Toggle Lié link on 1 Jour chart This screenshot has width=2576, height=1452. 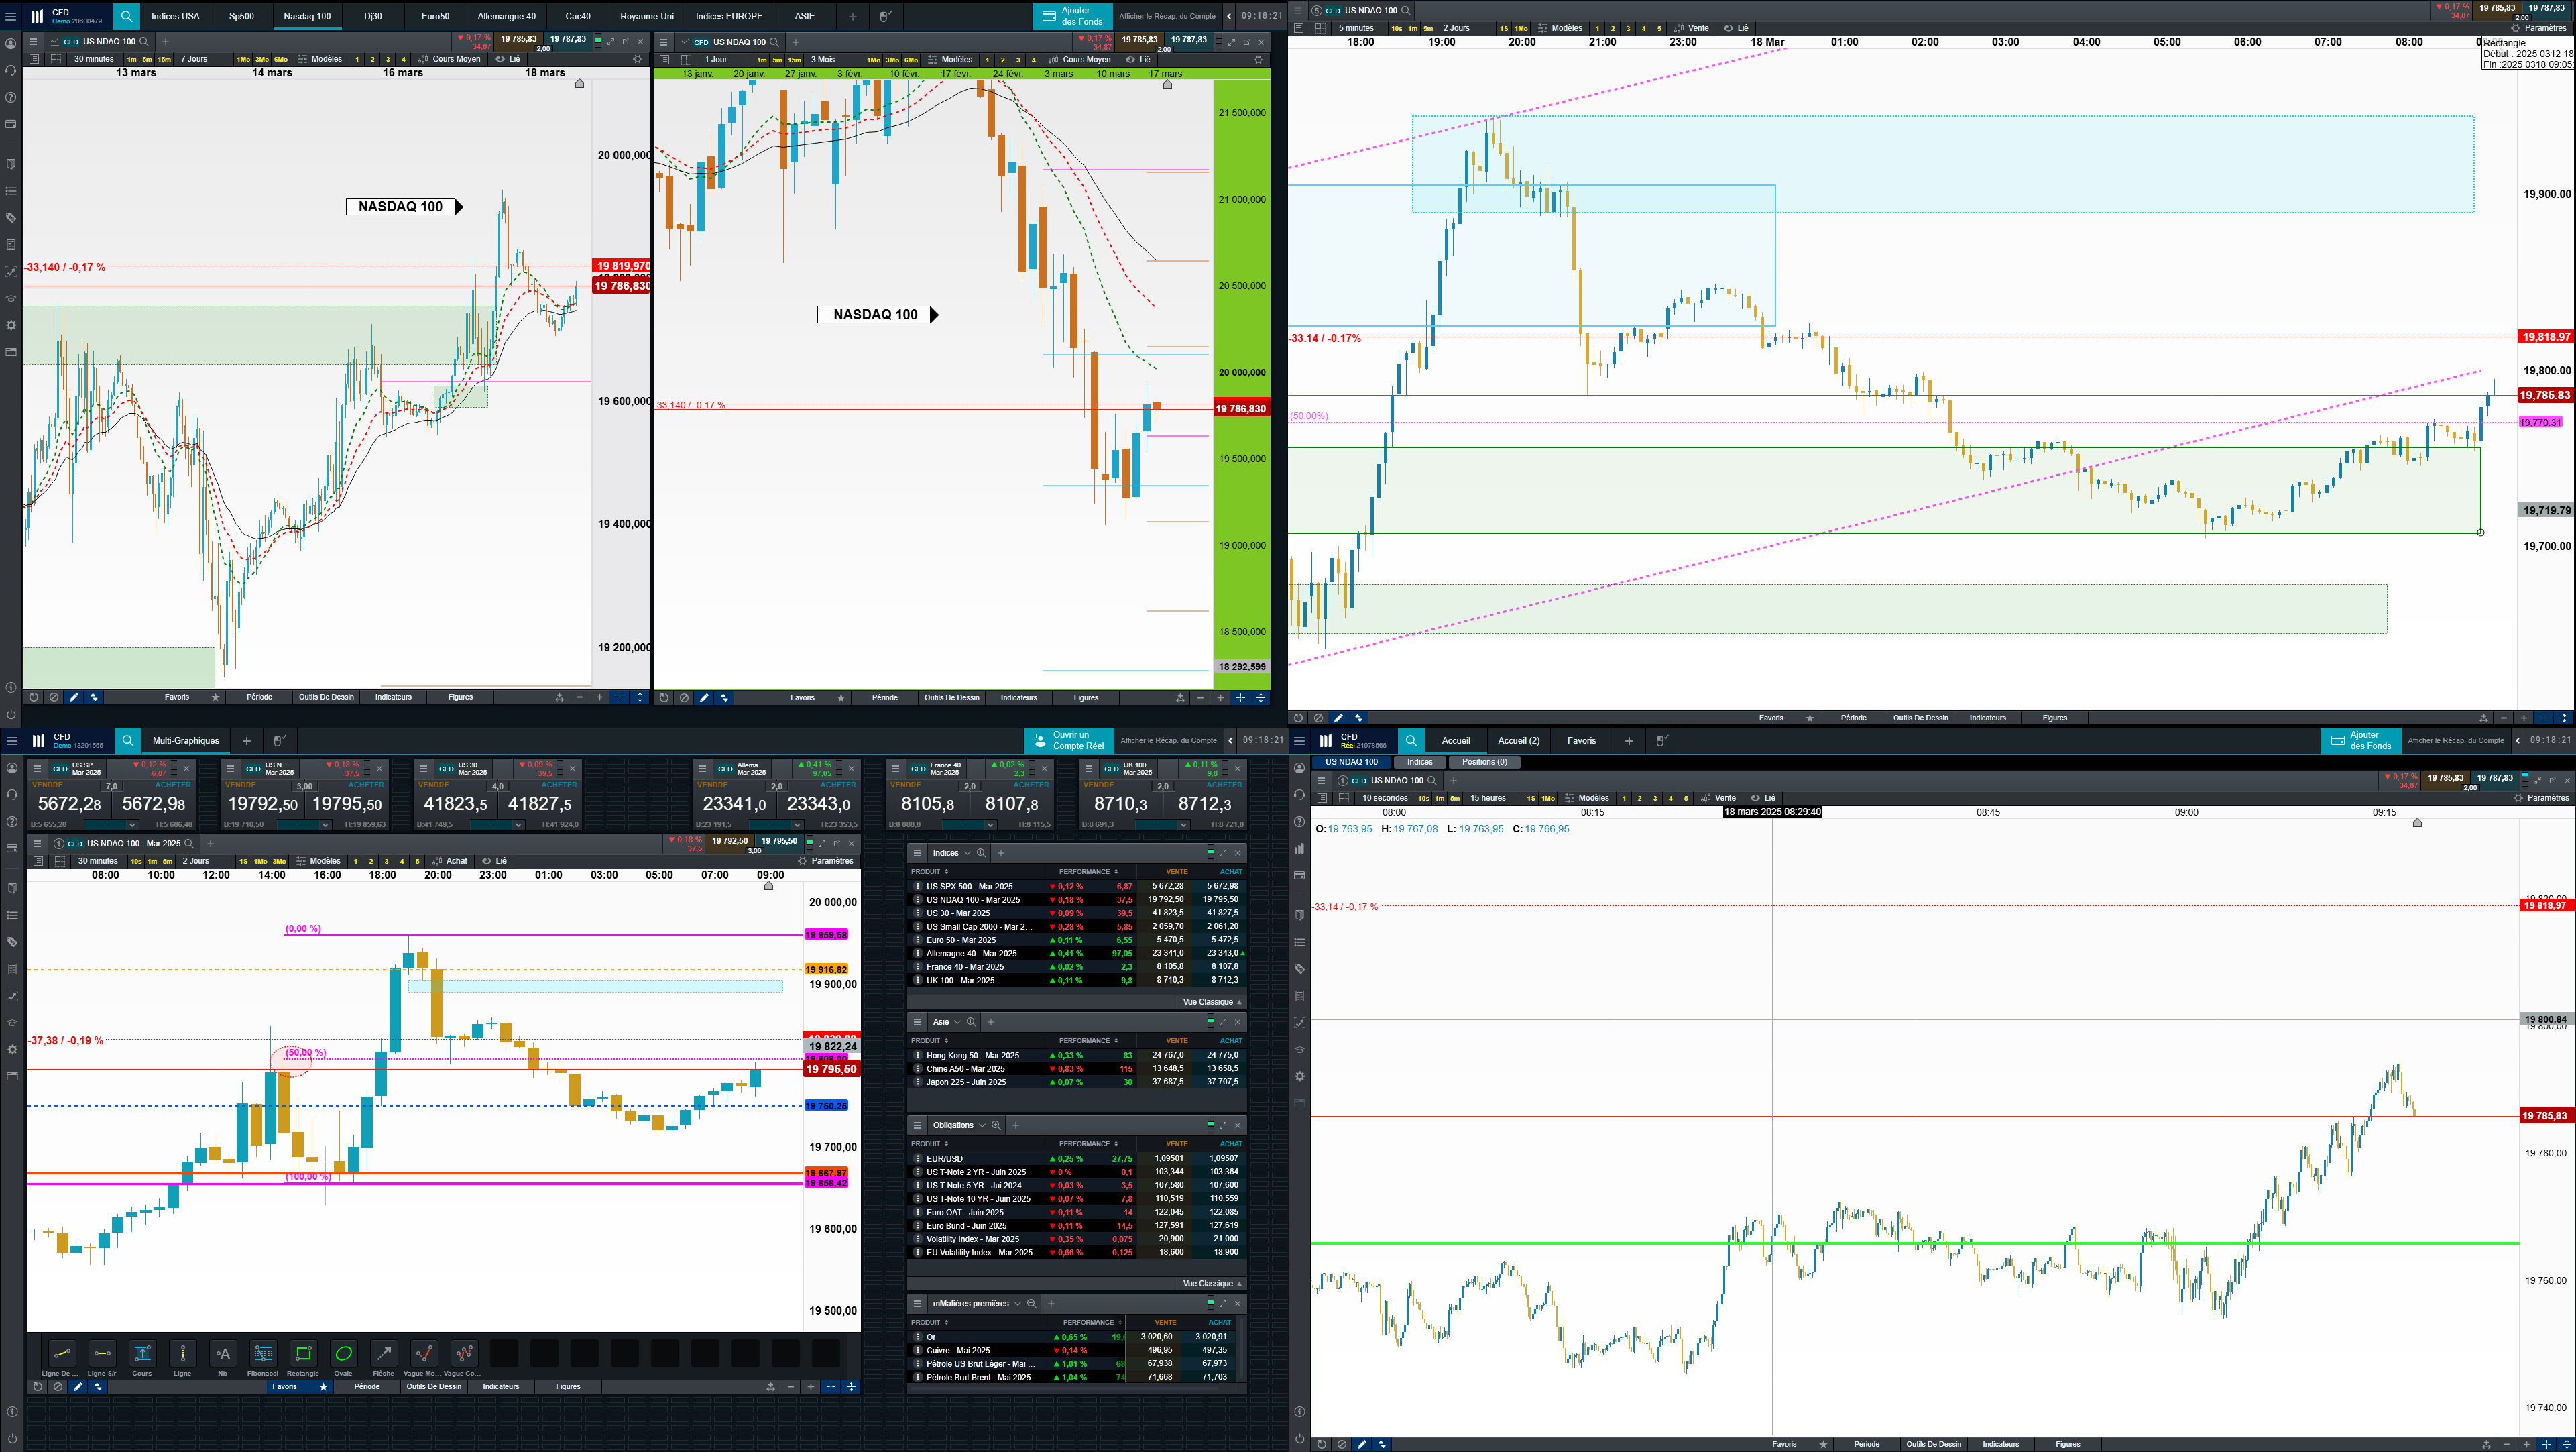(x=1139, y=59)
